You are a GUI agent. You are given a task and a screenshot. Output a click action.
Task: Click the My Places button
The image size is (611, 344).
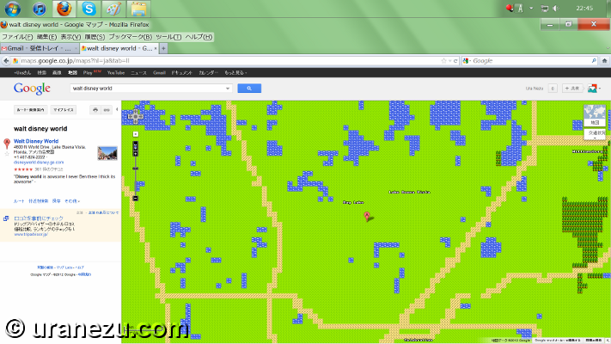click(x=64, y=110)
